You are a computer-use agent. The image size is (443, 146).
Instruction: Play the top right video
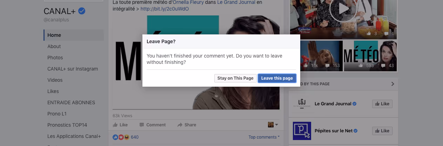click(343, 8)
